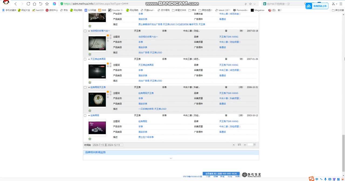The width and height of the screenshot is (345, 181).
Task: Tick the checkbox for 天王表经典再现
Action: pyautogui.click(x=85, y=59)
